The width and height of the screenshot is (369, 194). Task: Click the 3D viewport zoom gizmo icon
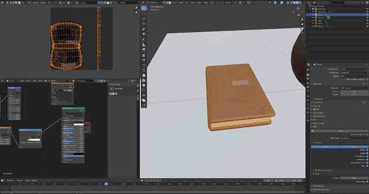pyautogui.click(x=302, y=20)
